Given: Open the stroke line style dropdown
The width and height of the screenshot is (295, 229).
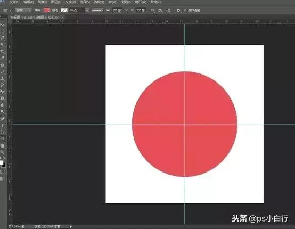Looking at the screenshot, I should coord(97,10).
